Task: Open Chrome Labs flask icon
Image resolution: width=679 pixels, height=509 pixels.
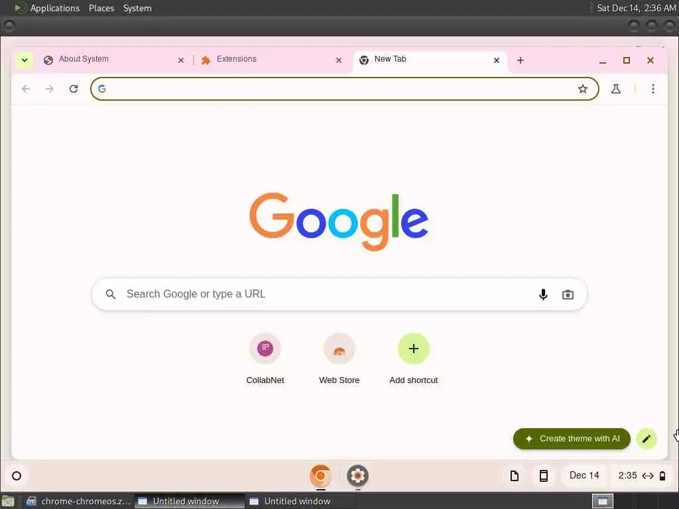Action: [x=616, y=89]
